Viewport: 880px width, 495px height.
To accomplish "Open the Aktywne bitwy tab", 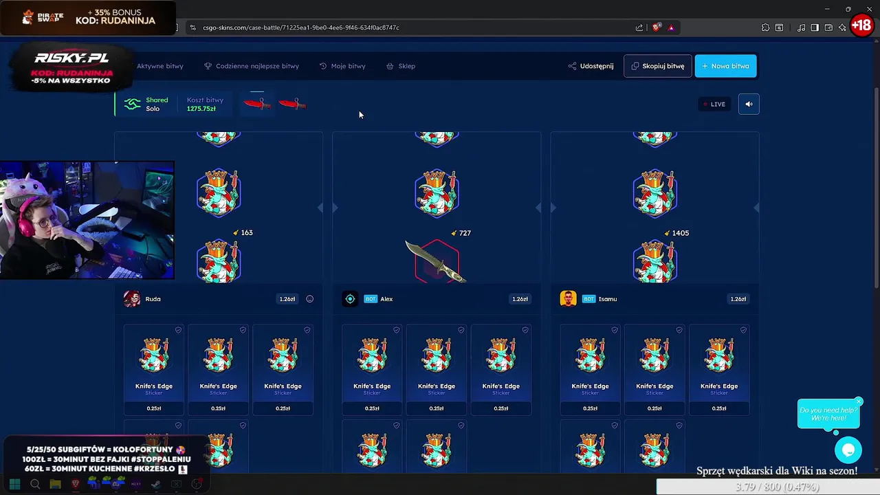I will click(159, 66).
